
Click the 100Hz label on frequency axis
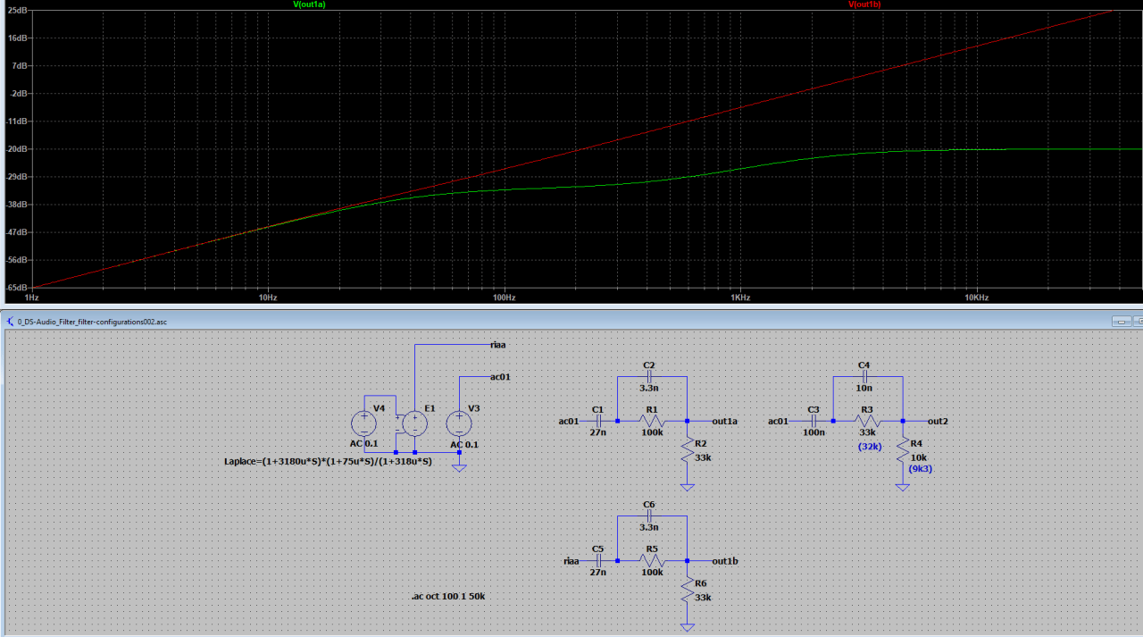click(x=503, y=297)
